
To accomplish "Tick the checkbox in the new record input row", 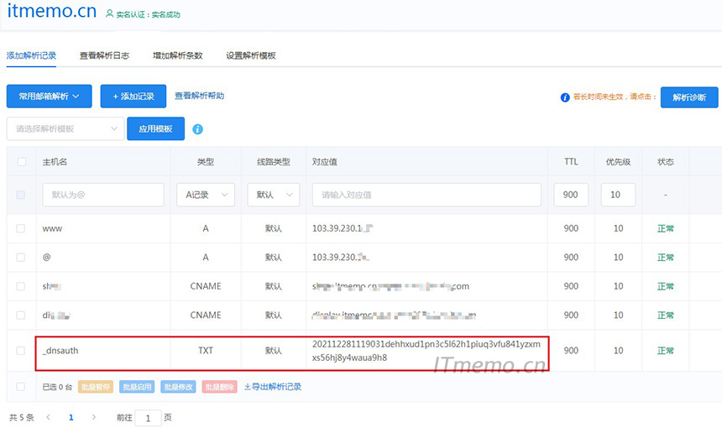I will [x=21, y=195].
